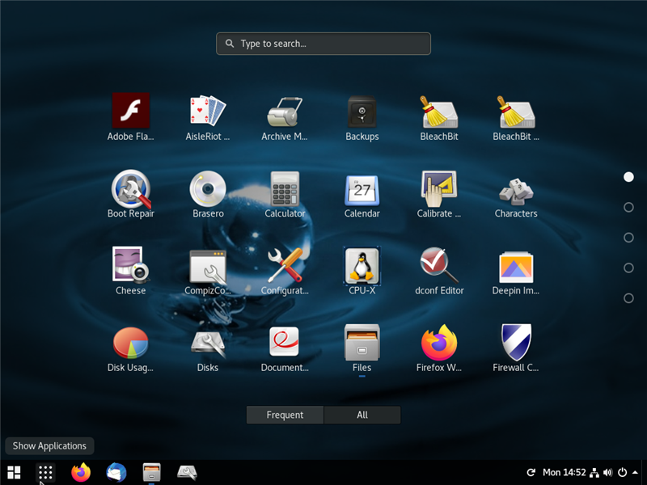Launch Firefox Web Browser from app grid
Image resolution: width=647 pixels, height=485 pixels.
[439, 348]
